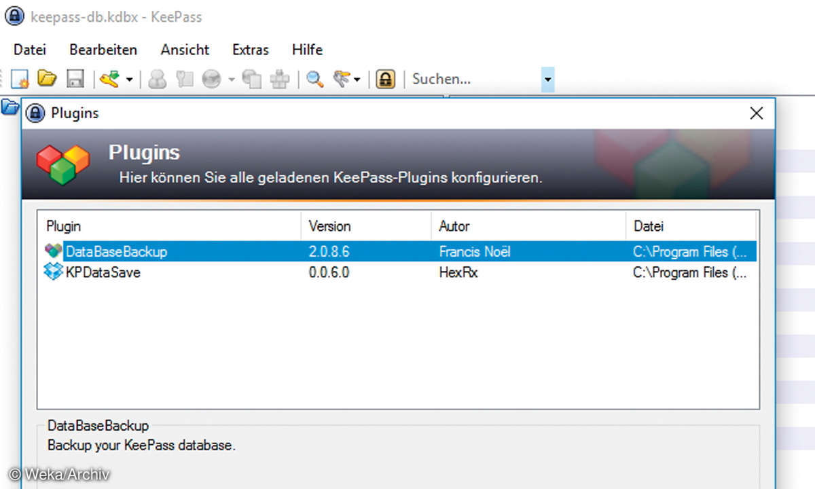Click the Copy user name icon

pyautogui.click(x=158, y=79)
